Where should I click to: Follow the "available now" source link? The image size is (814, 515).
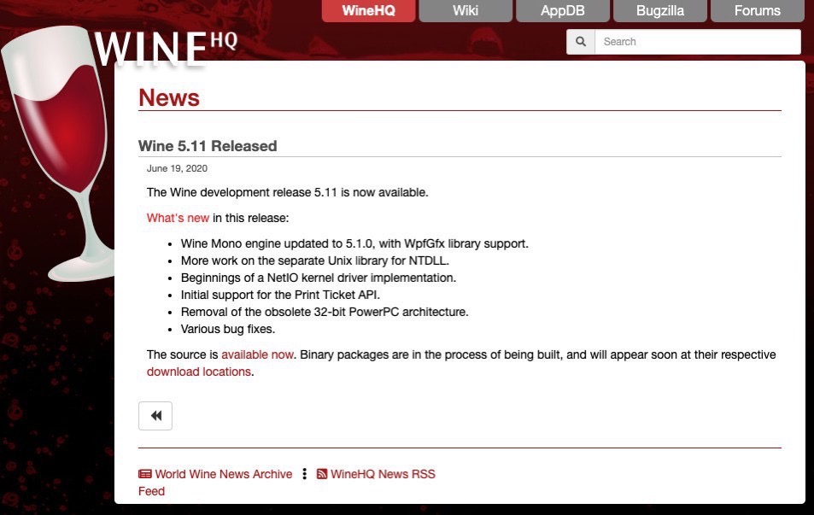click(x=258, y=354)
